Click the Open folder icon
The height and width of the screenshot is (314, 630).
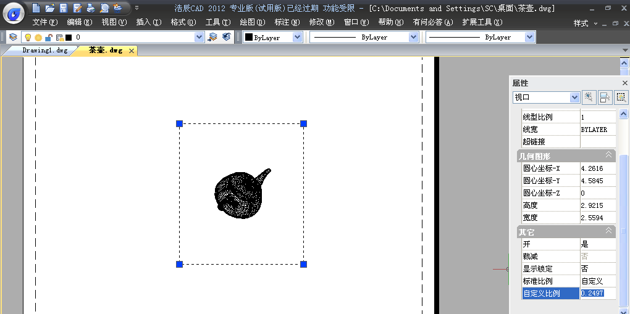pyautogui.click(x=49, y=8)
